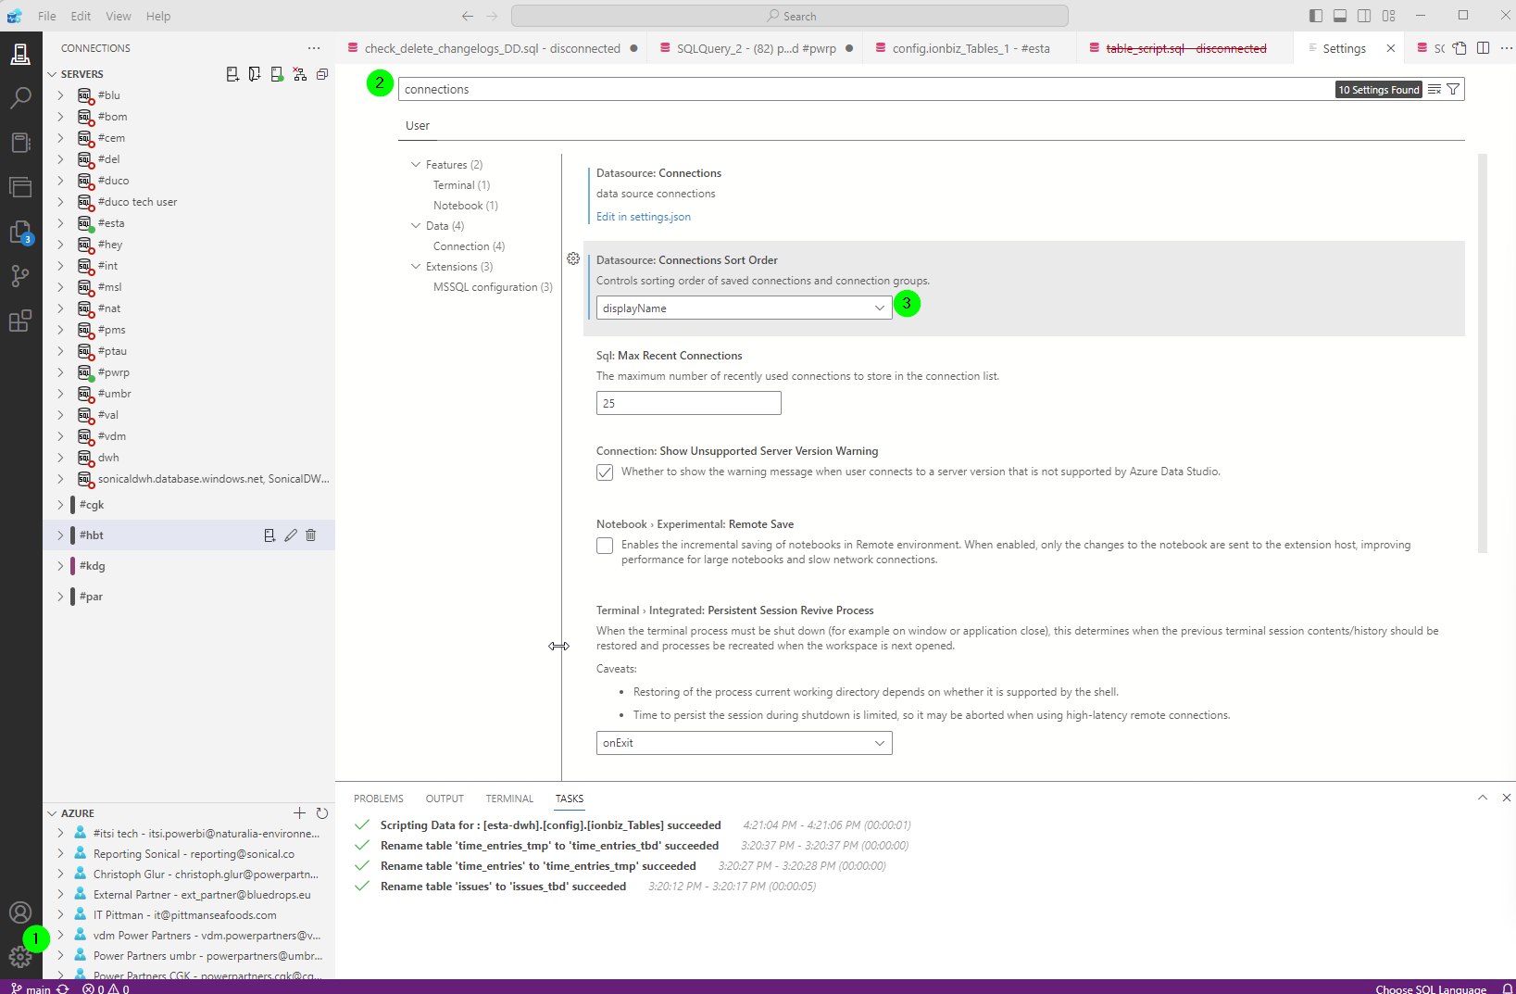Refresh all Azure accounts
Screen dimensions: 1516x994
[x=322, y=813]
